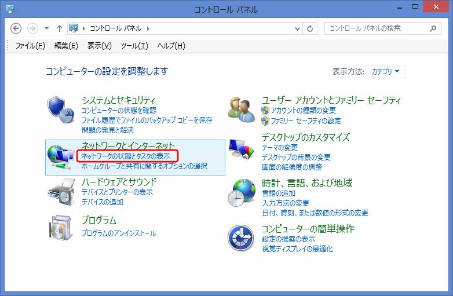This screenshot has height=296, width=453.
Task: Open システムとセキュリティ category
Action: (118, 100)
